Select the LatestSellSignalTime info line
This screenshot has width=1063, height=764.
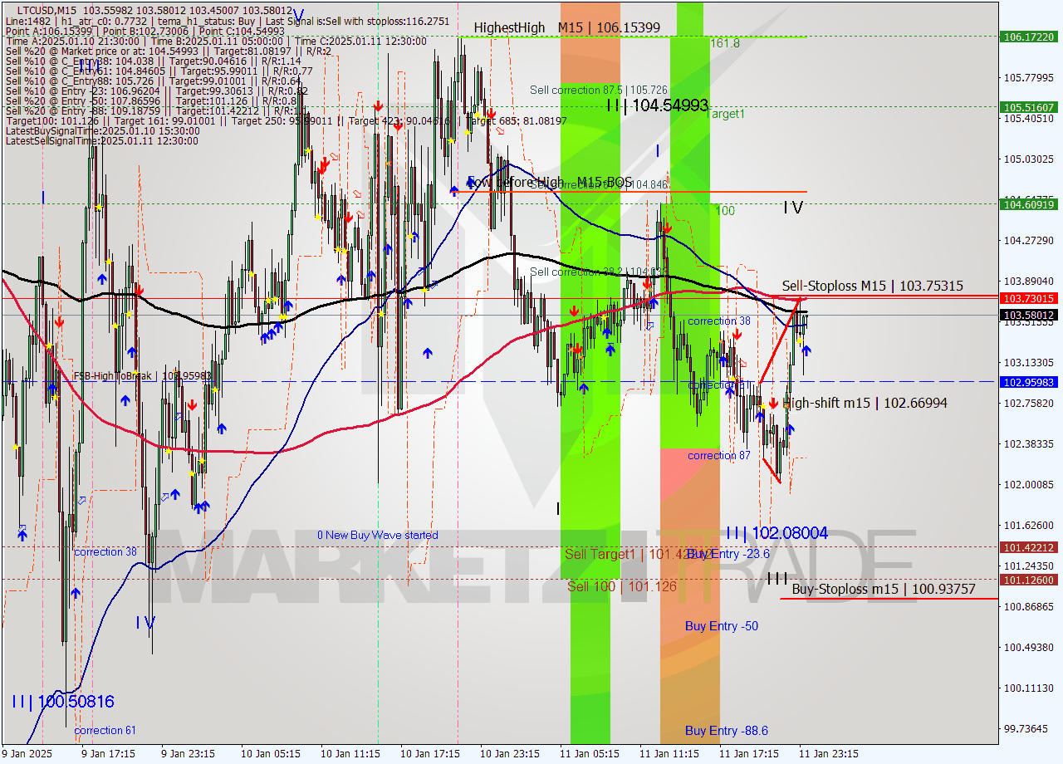point(101,140)
